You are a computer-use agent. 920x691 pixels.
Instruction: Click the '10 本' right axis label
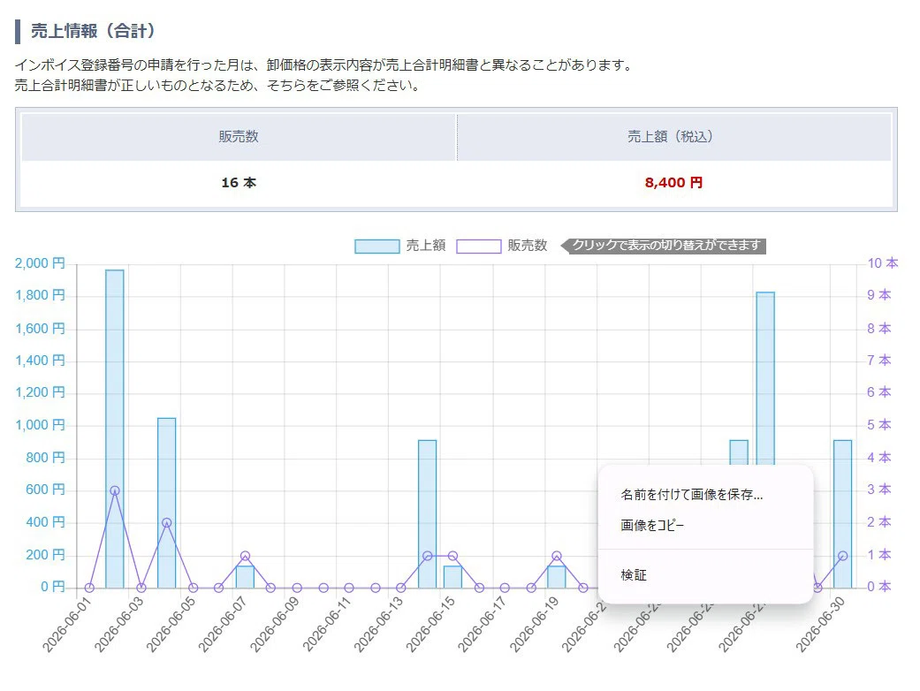coord(883,263)
